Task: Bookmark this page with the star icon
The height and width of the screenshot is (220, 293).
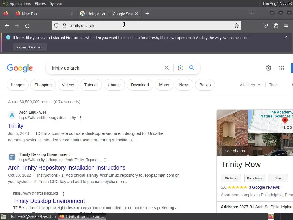Action: point(237,25)
